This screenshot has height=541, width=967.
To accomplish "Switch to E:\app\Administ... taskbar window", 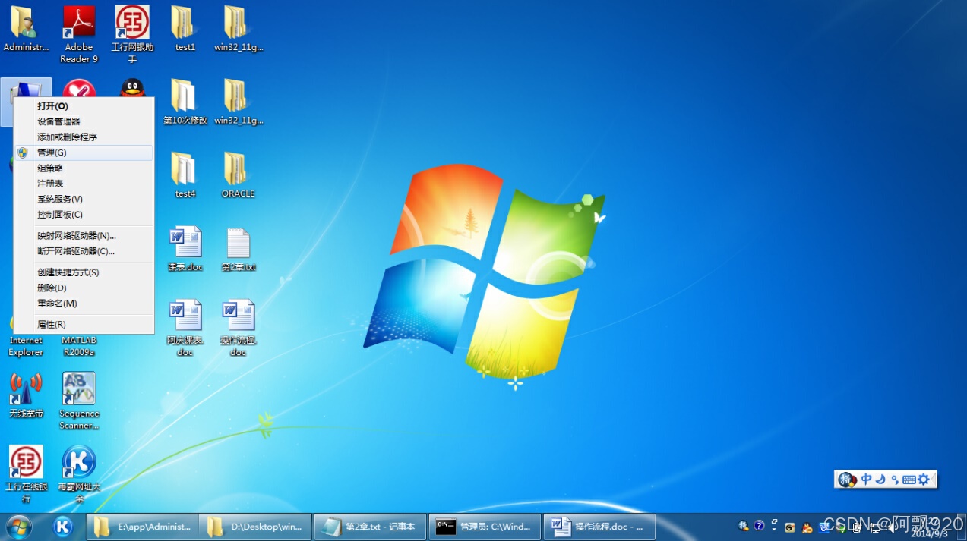I will click(x=142, y=527).
